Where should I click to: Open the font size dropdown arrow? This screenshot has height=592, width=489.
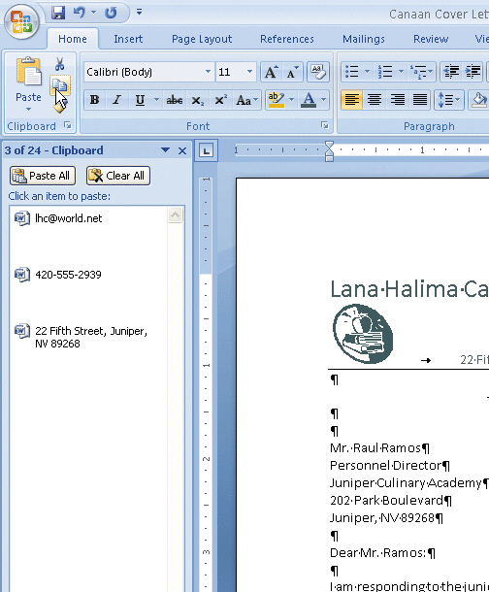[x=249, y=72]
